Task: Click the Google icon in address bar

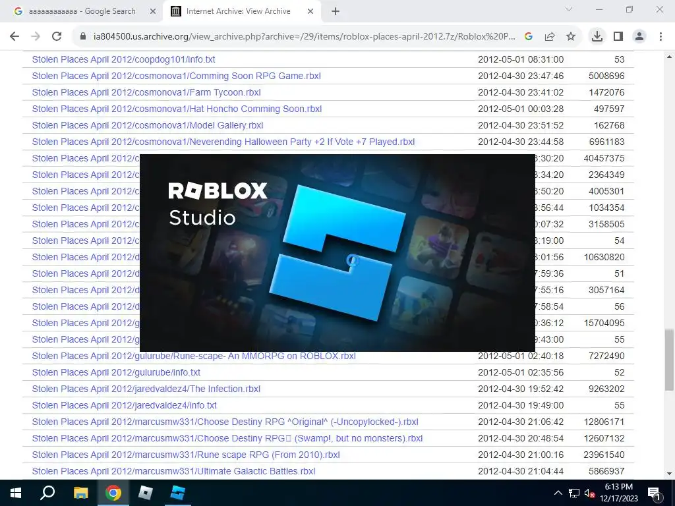Action: (529, 37)
